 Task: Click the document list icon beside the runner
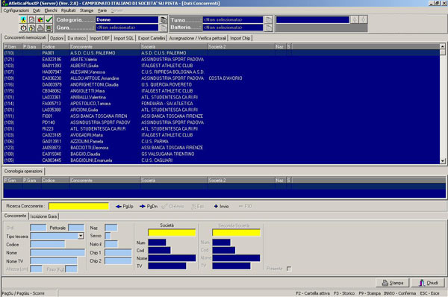pos(31,19)
